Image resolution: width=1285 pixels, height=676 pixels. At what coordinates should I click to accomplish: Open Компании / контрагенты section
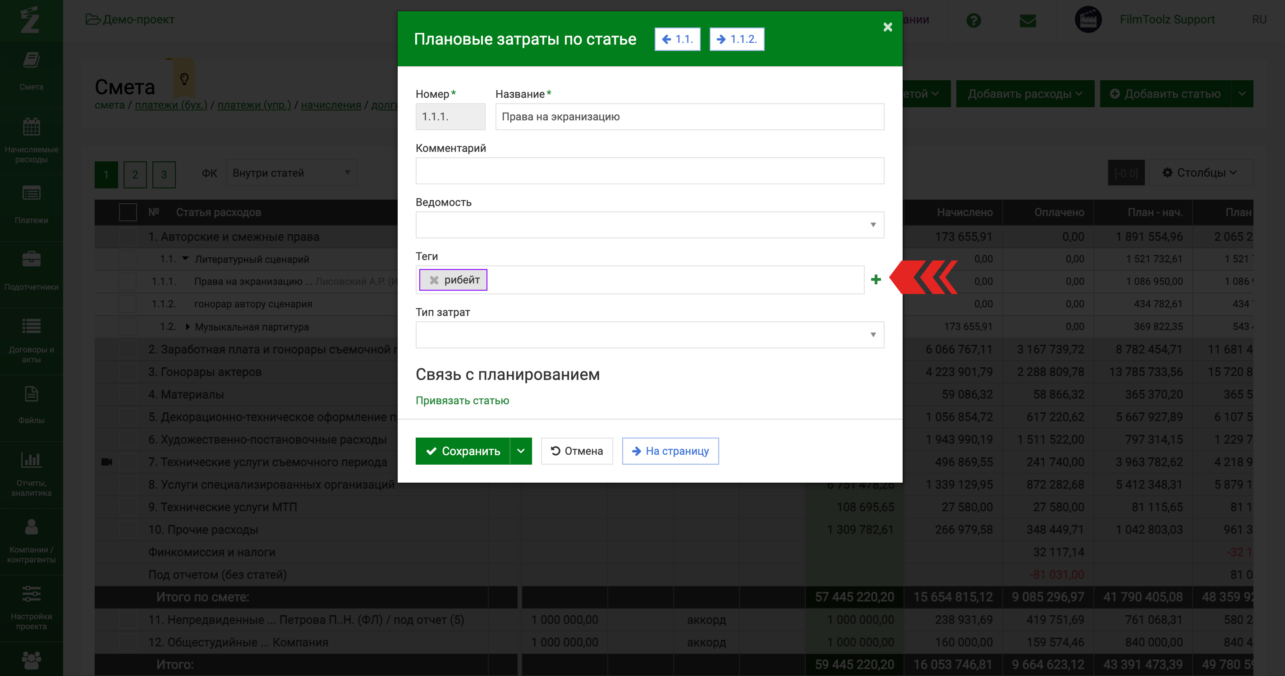[x=31, y=541]
